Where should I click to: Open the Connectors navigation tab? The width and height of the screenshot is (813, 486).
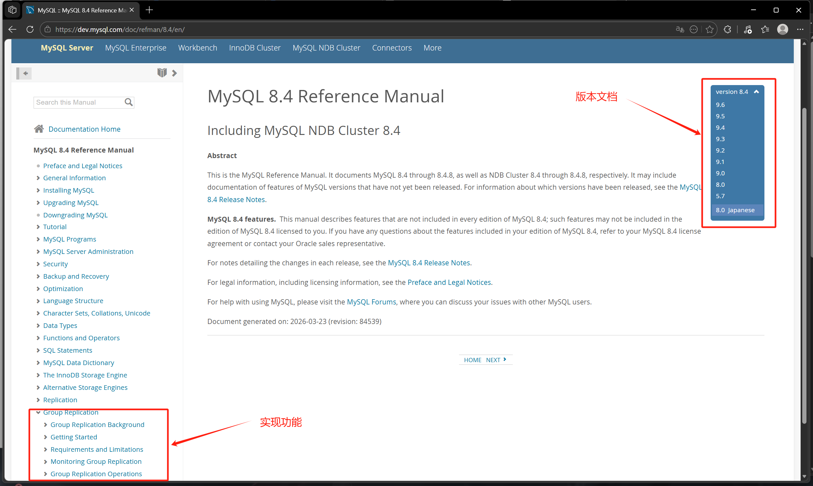click(392, 48)
